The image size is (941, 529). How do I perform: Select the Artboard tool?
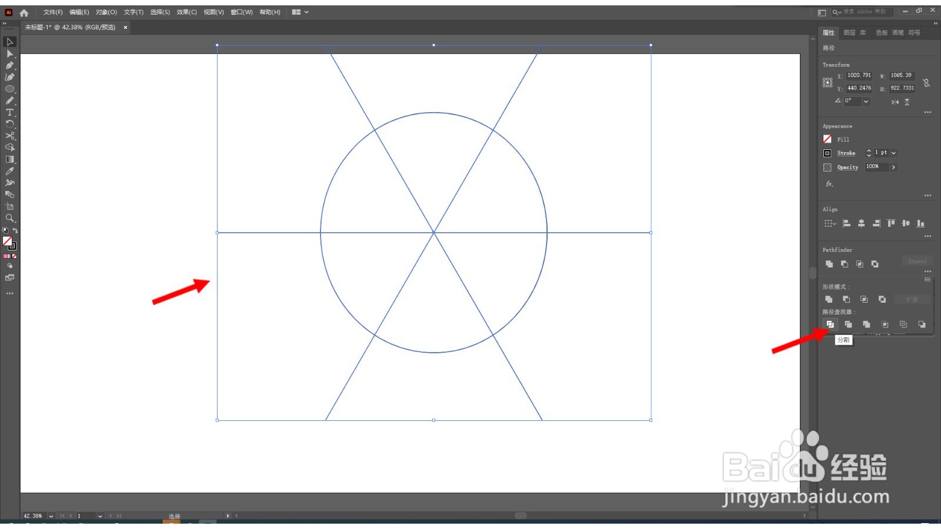click(9, 206)
